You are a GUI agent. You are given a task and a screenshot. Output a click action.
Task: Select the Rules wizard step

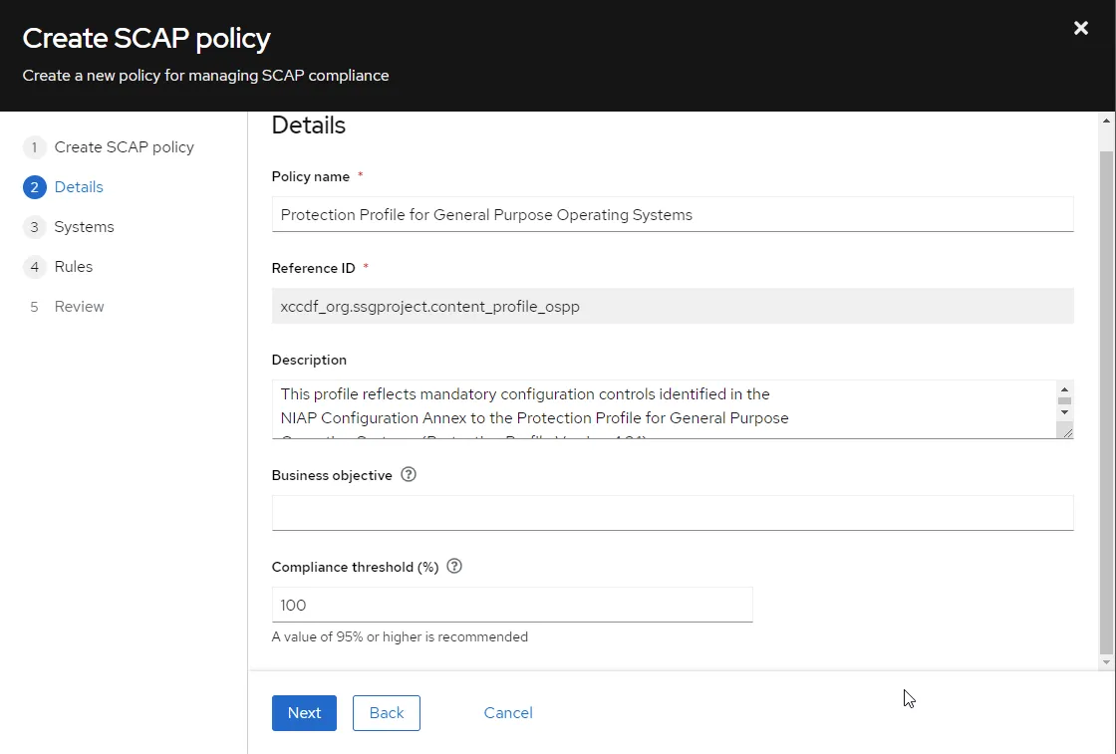pyautogui.click(x=74, y=267)
